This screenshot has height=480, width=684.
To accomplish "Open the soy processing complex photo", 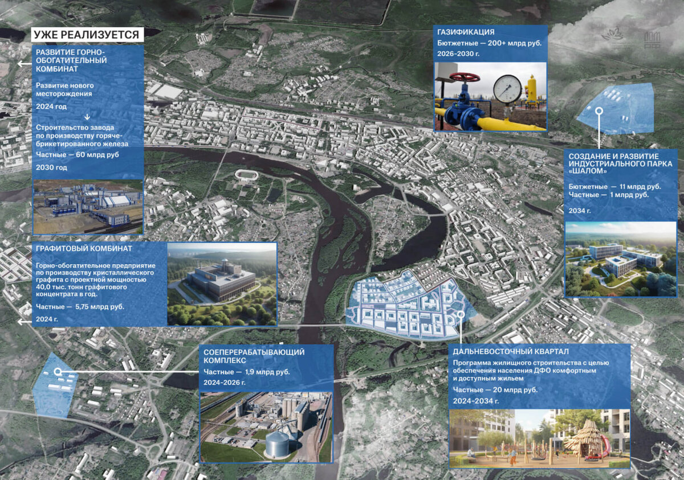I will pyautogui.click(x=266, y=427).
